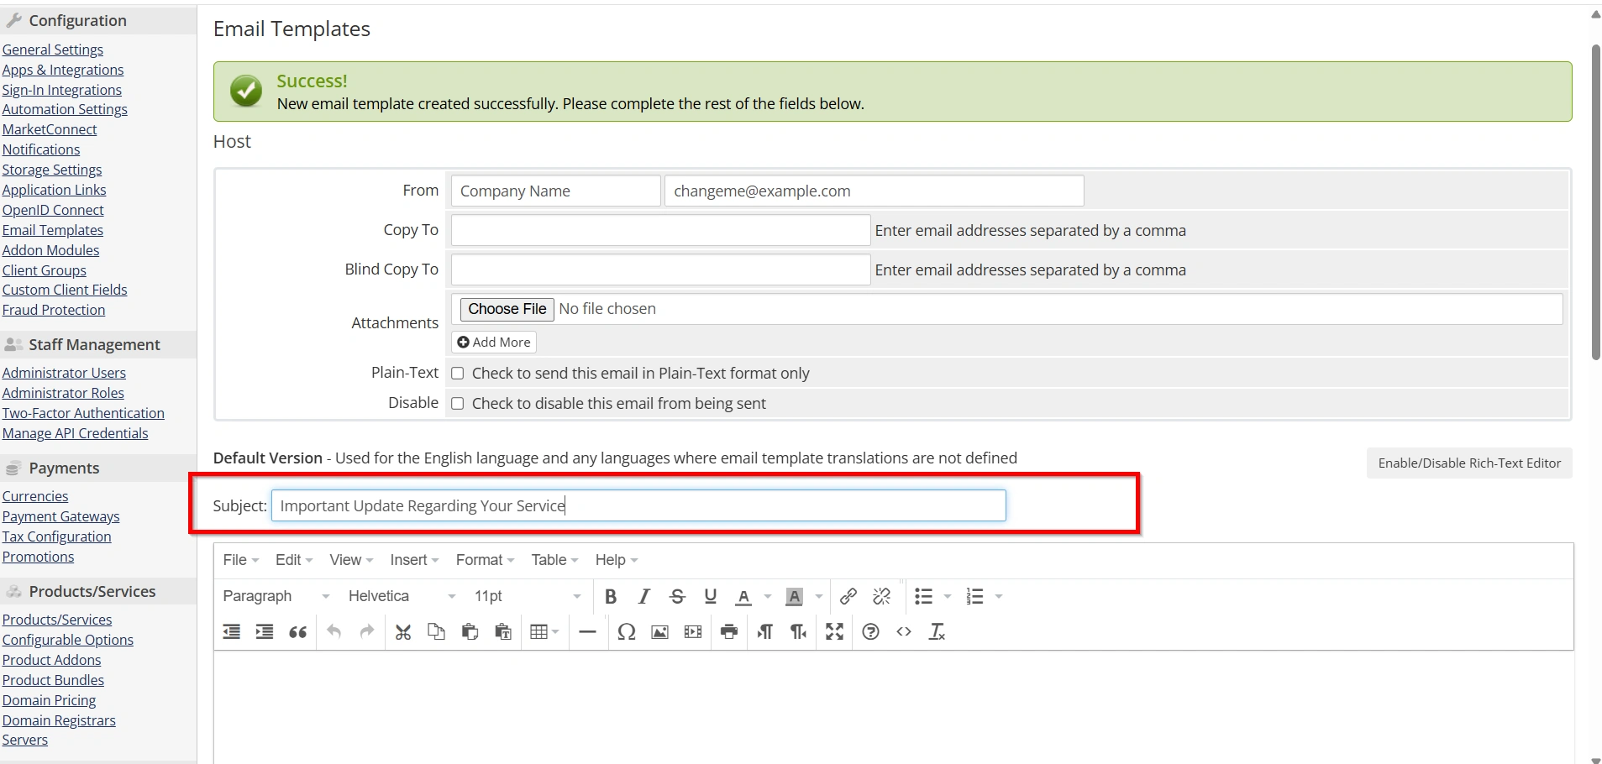
Task: Open the Paragraph block format dropdown
Action: point(276,596)
